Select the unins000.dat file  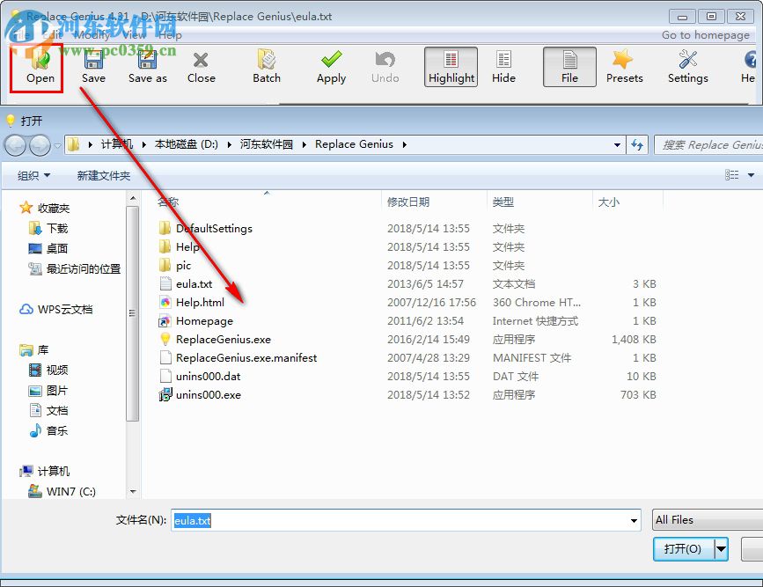(208, 377)
